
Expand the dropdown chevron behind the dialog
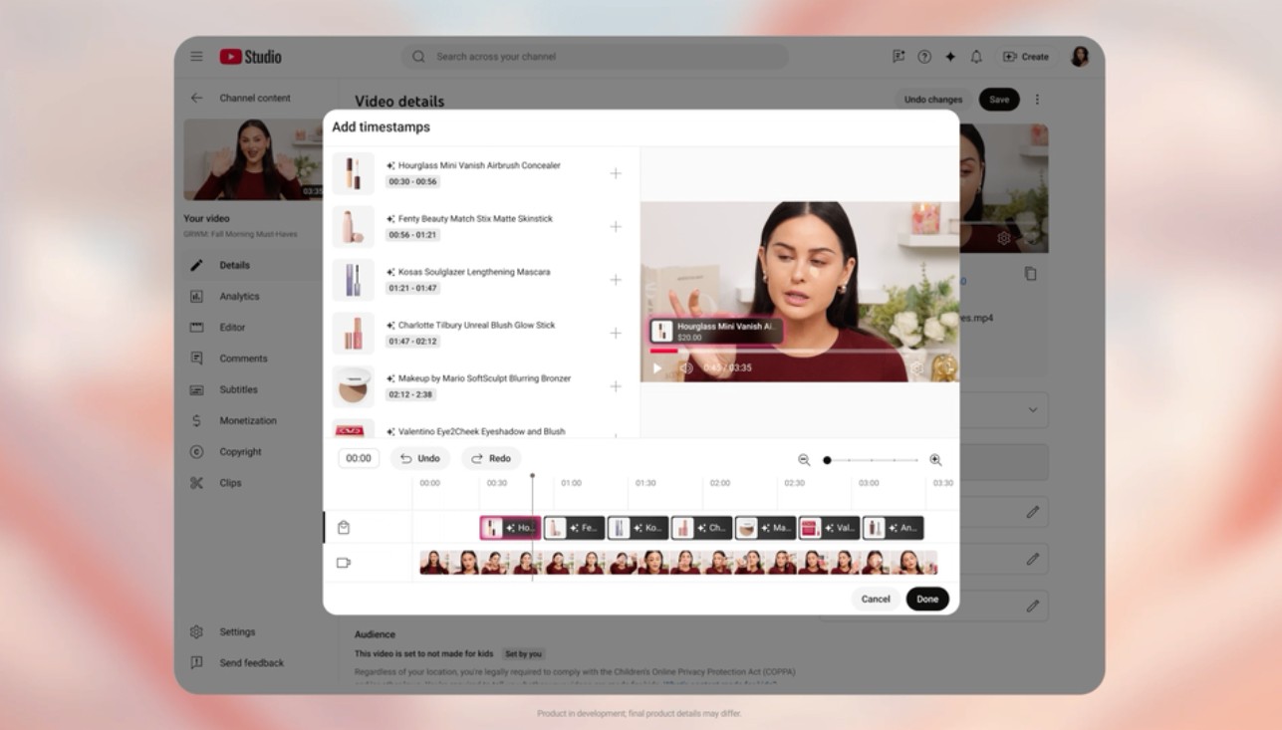click(1032, 409)
